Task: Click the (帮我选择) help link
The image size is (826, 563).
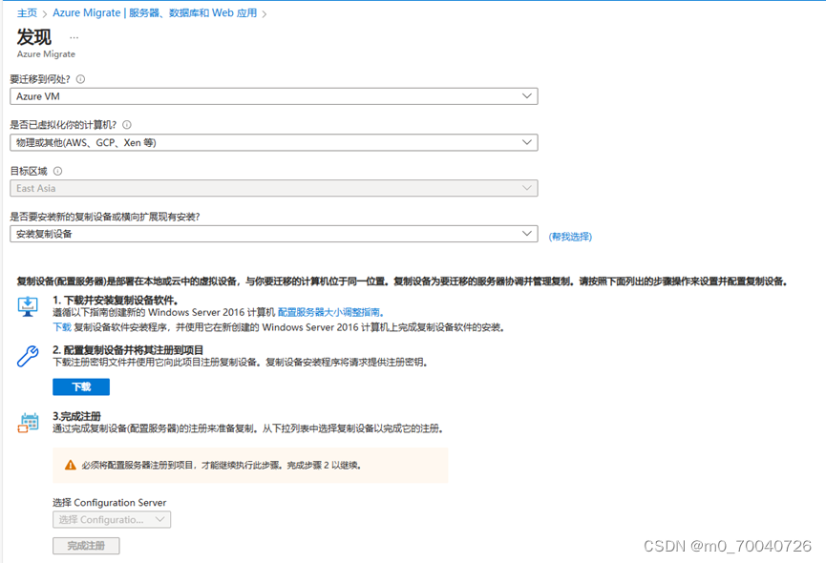Action: click(x=570, y=237)
